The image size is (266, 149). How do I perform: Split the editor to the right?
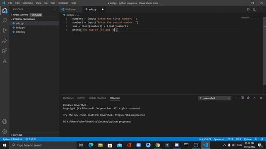click(255, 9)
